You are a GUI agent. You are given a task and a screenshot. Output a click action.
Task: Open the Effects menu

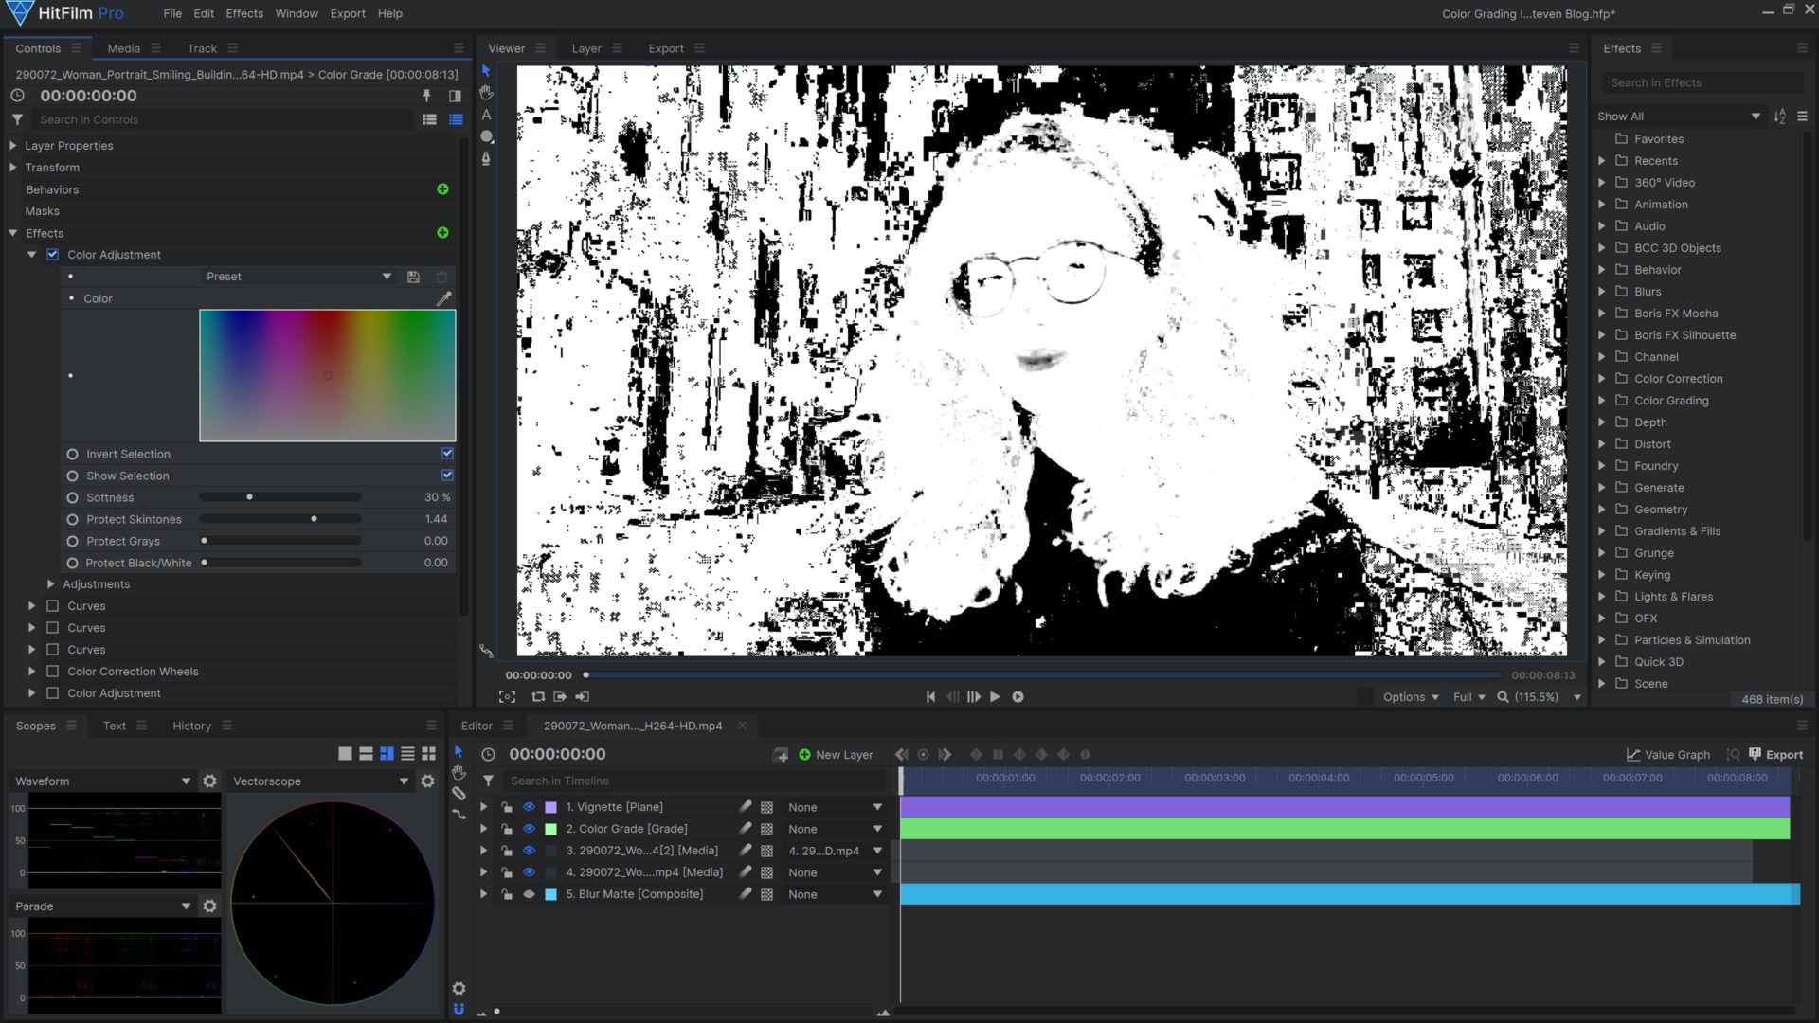coord(244,14)
